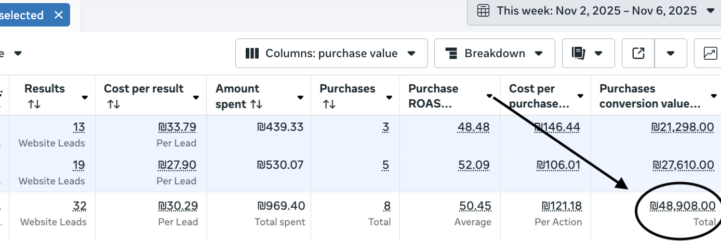The width and height of the screenshot is (721, 241).
Task: Expand the arrow next to the export button
Action: pyautogui.click(x=671, y=53)
